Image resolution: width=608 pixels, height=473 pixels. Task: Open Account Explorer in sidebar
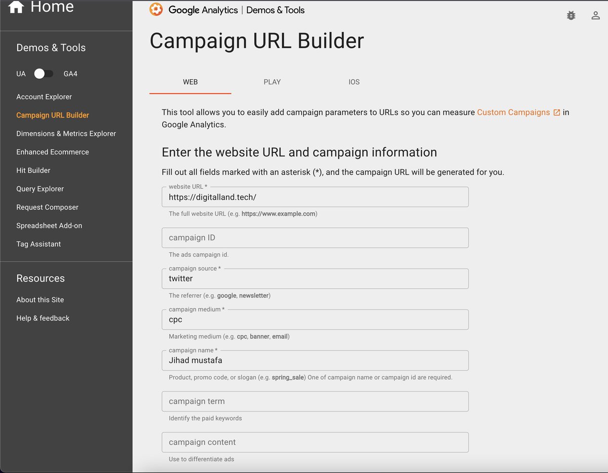tap(44, 97)
